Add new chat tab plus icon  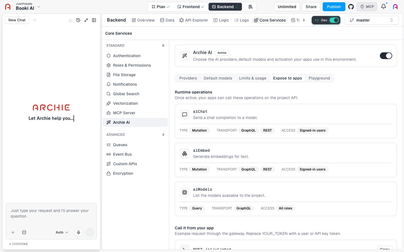click(x=35, y=20)
